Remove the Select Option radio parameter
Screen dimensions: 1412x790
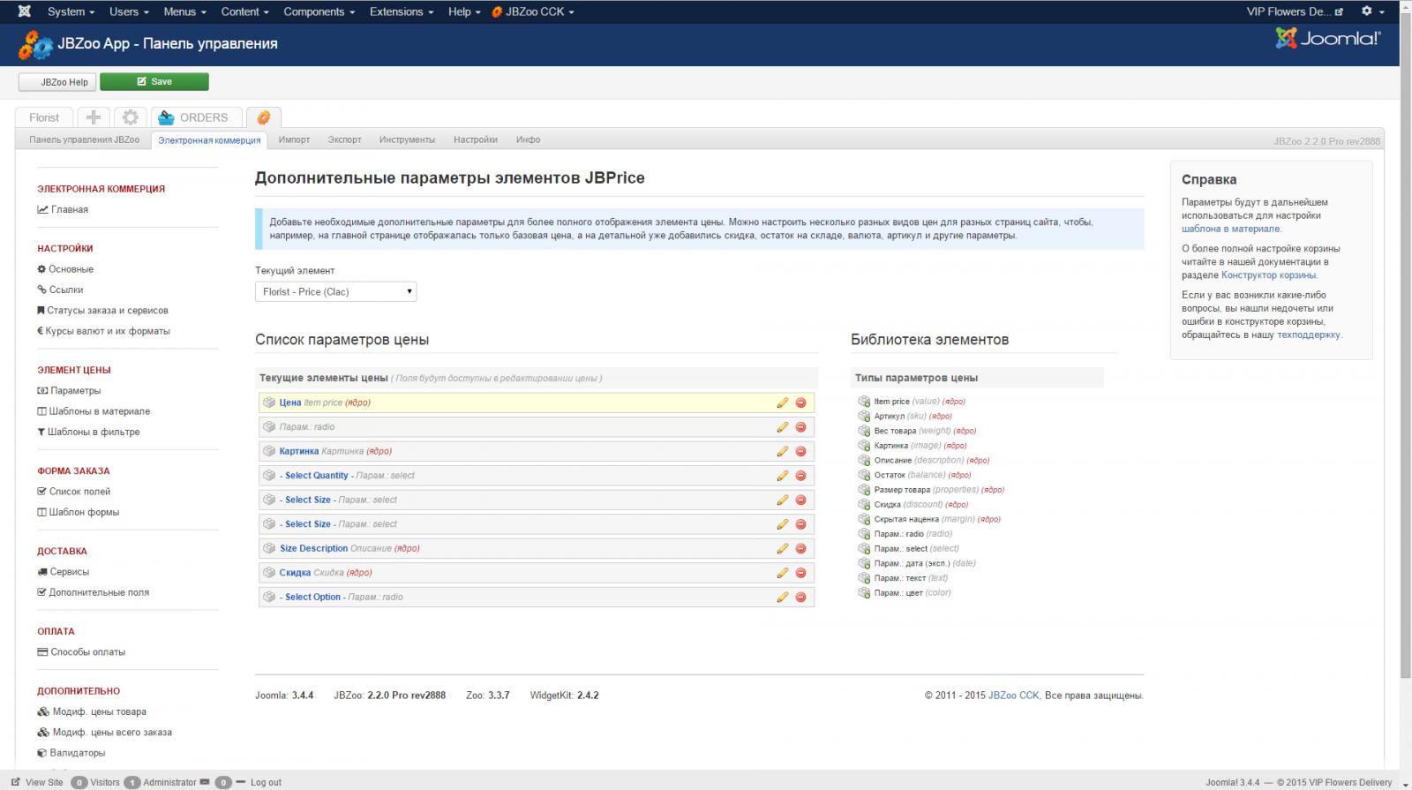(800, 598)
